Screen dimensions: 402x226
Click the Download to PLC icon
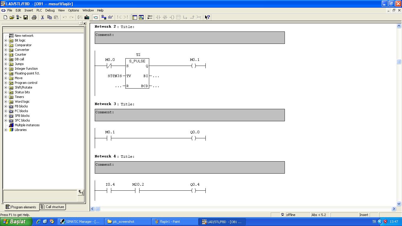[87, 17]
